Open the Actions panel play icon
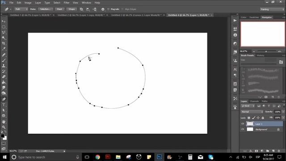 click(235, 21)
